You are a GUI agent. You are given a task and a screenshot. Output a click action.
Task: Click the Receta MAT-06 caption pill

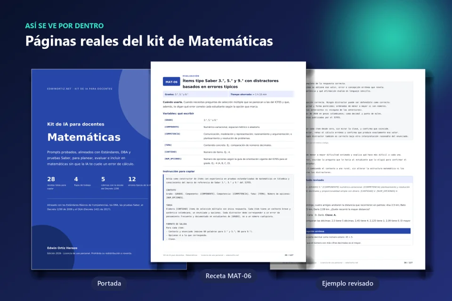pyautogui.click(x=228, y=276)
